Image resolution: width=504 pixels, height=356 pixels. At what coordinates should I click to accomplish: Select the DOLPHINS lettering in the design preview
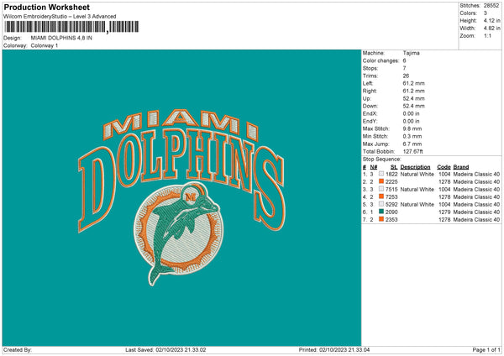(x=181, y=180)
